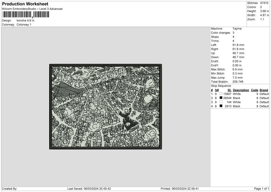This screenshot has height=192, width=271.
Task: Click the embroidery design preview image
Action: coord(105,107)
